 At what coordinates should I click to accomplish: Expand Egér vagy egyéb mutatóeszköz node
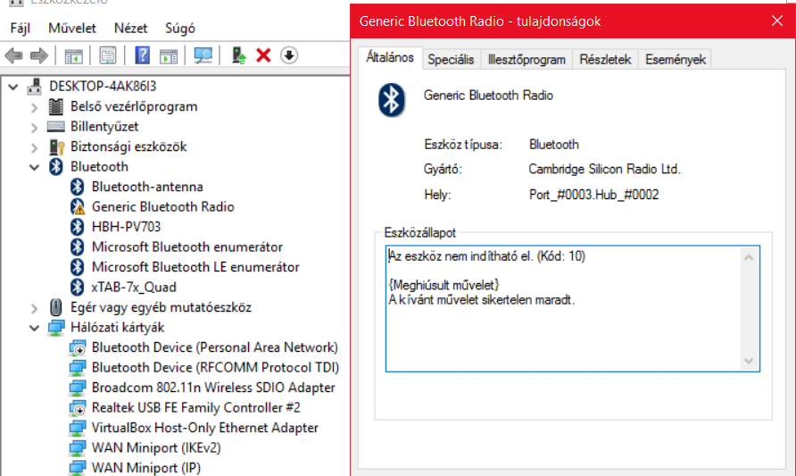[35, 308]
